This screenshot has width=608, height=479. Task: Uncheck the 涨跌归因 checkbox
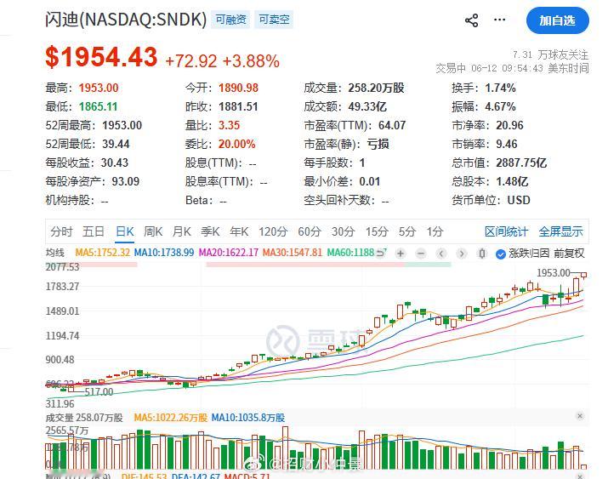point(501,254)
